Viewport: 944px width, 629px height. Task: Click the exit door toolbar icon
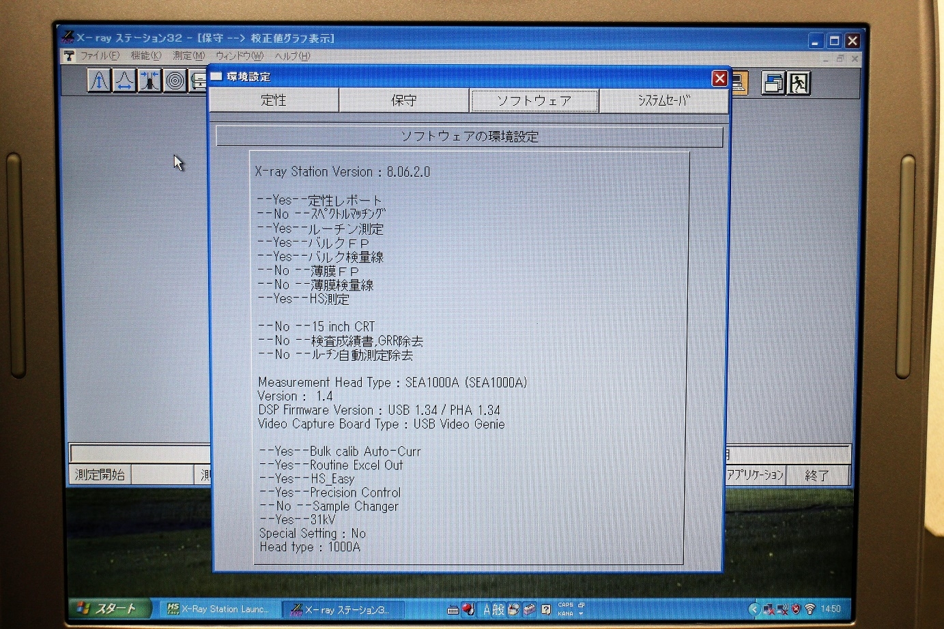[x=799, y=83]
